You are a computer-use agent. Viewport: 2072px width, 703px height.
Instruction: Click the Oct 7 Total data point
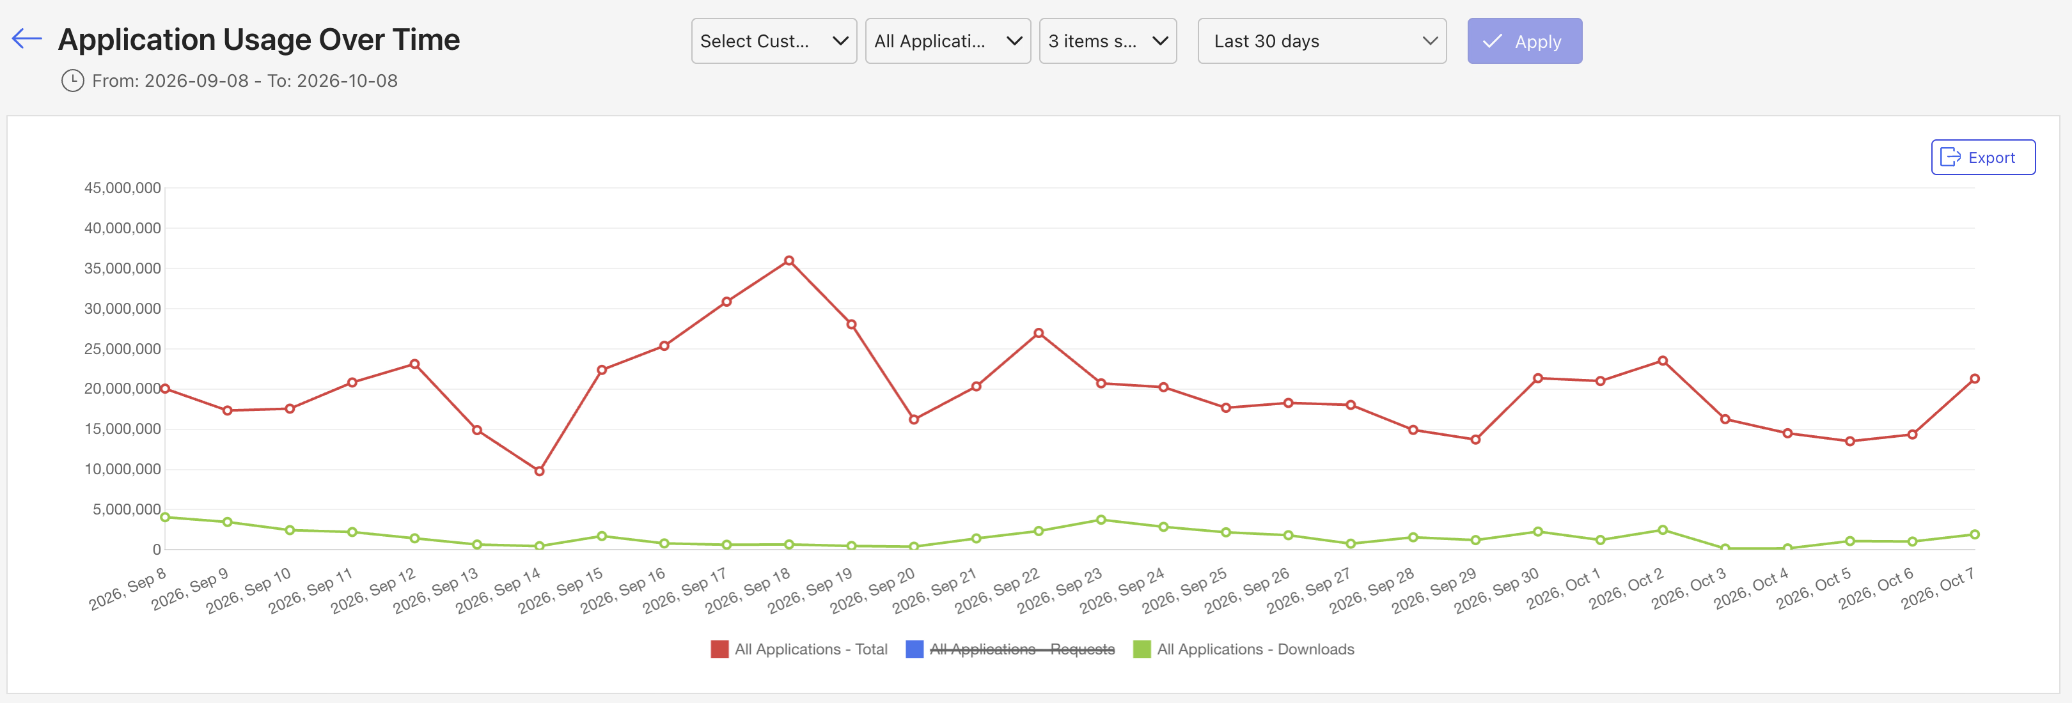[x=1975, y=378]
